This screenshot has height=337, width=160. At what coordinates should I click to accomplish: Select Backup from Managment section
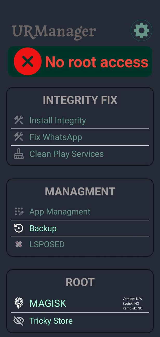(43, 228)
